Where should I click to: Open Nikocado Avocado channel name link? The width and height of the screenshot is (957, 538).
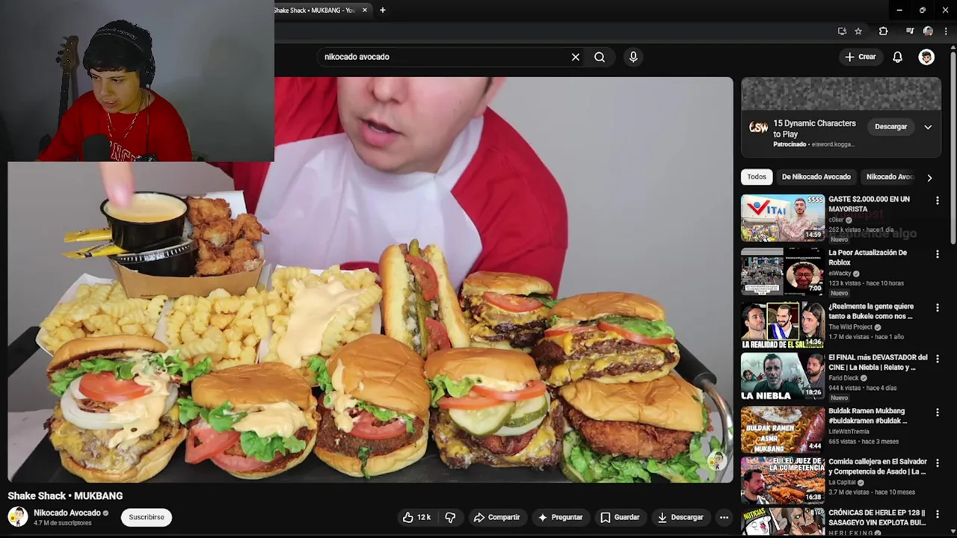[67, 513]
